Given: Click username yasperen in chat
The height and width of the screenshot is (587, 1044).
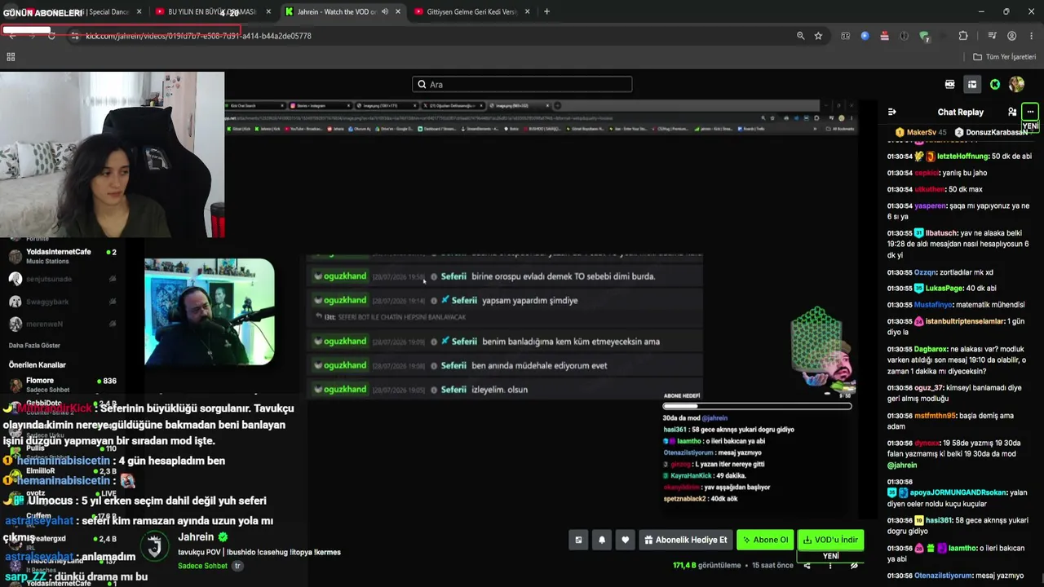Looking at the screenshot, I should (x=931, y=206).
